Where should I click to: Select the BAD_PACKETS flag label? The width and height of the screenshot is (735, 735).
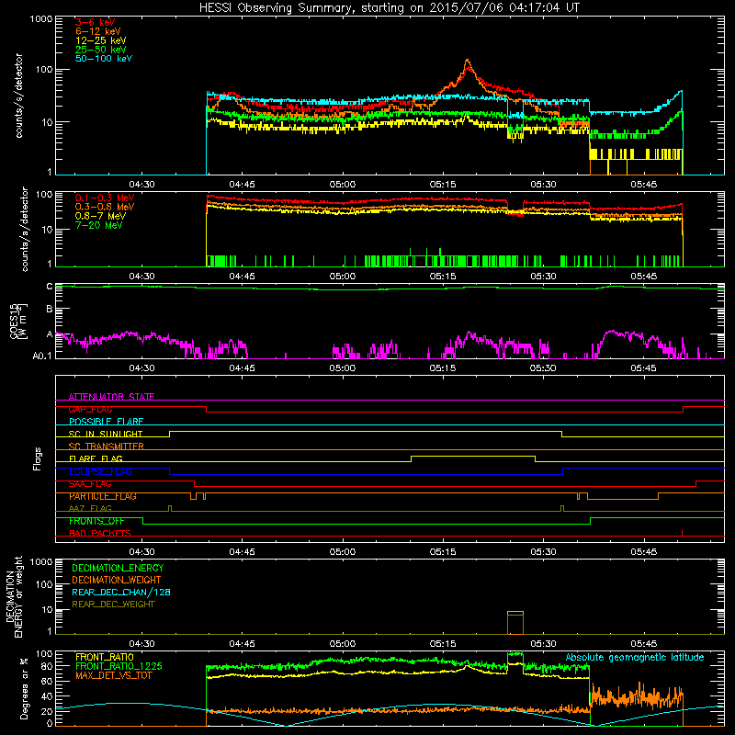pos(100,534)
